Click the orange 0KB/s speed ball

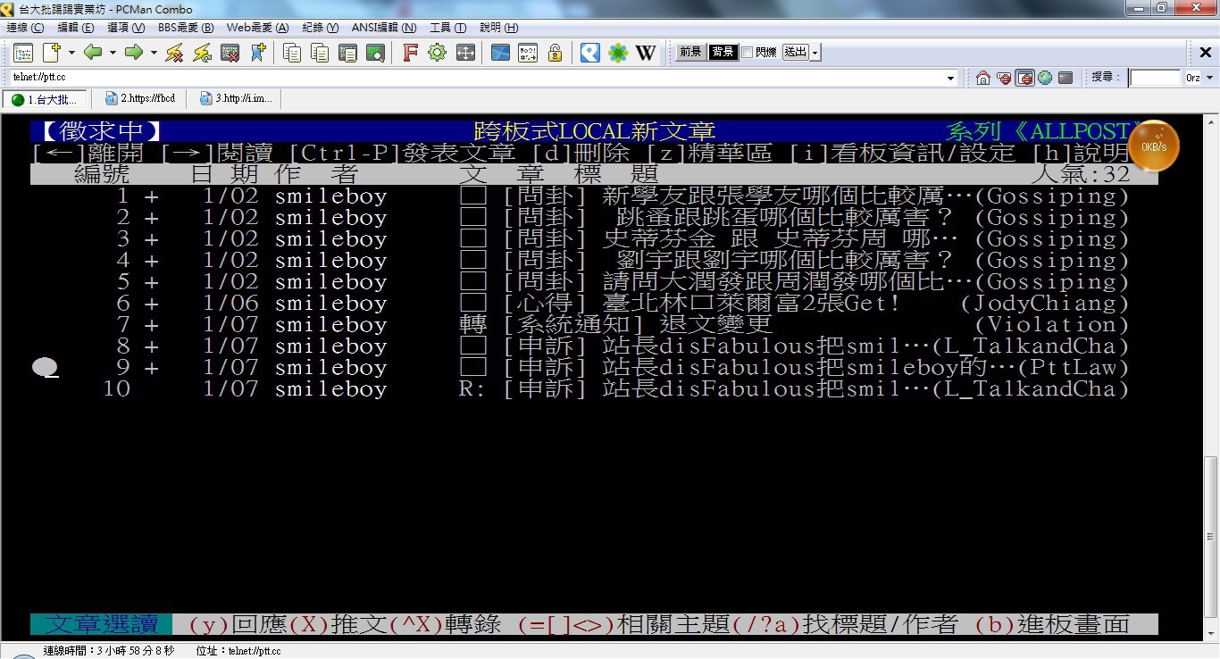click(x=1154, y=146)
